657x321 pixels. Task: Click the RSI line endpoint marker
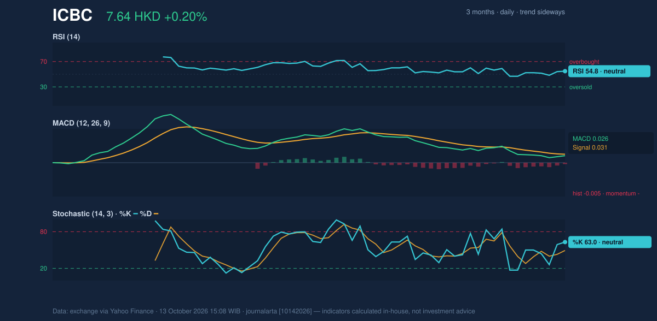tap(565, 71)
